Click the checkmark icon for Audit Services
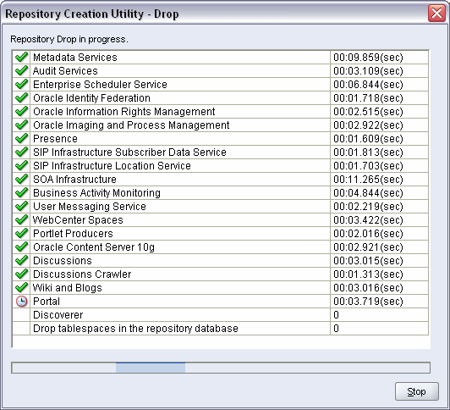Image resolution: width=450 pixels, height=410 pixels. point(21,70)
